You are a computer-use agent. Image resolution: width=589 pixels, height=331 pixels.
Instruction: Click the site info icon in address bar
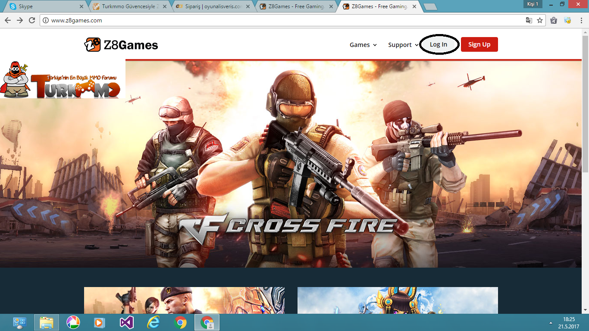tap(46, 20)
